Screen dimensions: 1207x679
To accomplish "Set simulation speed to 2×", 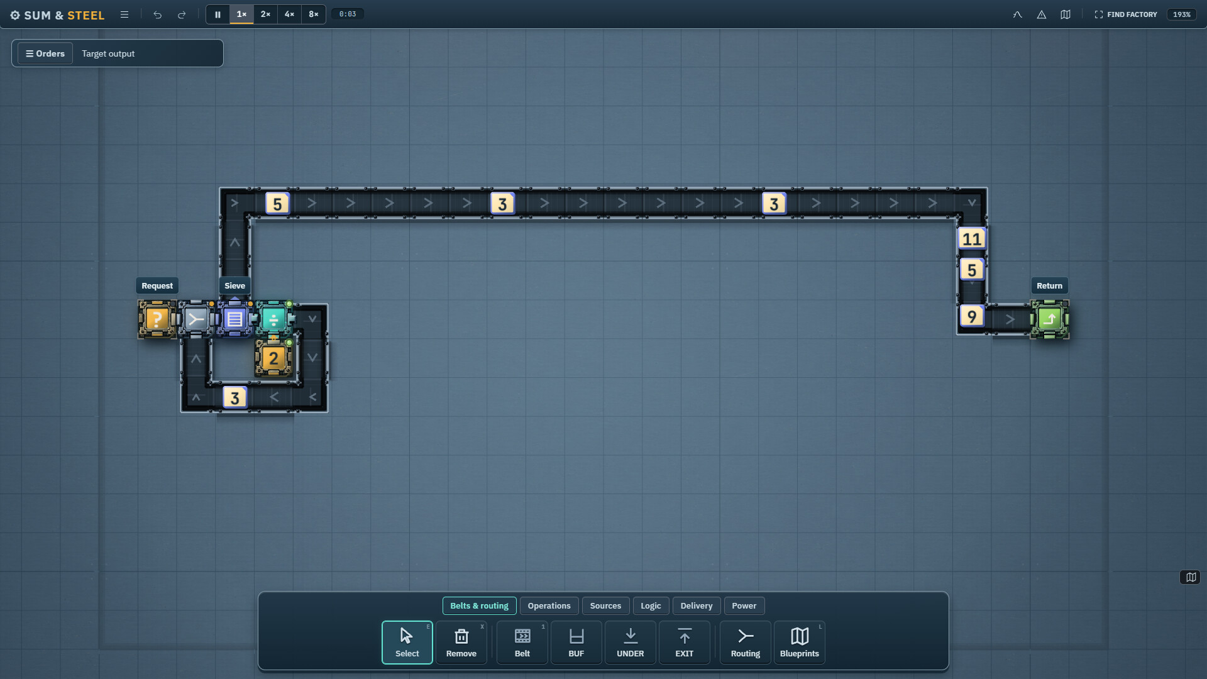I will pos(265,14).
